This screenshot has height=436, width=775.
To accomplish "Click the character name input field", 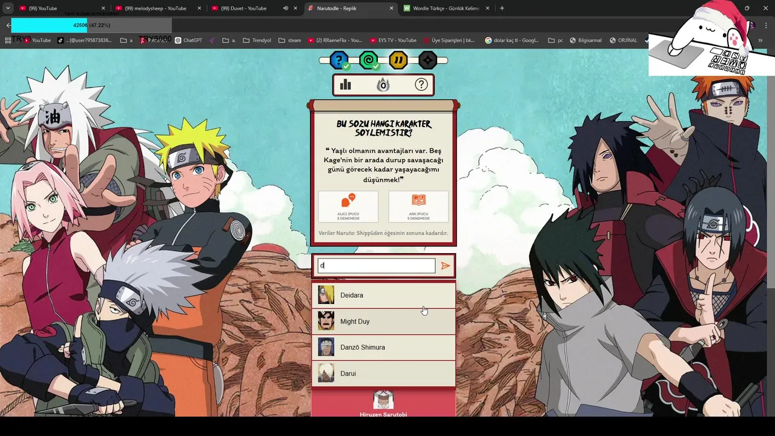I will 376,265.
